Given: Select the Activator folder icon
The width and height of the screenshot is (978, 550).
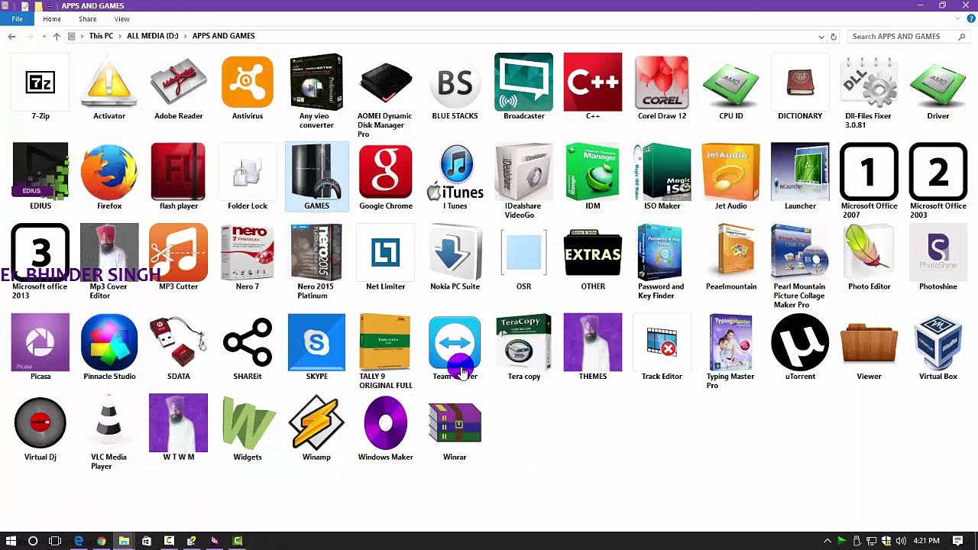Looking at the screenshot, I should (109, 82).
